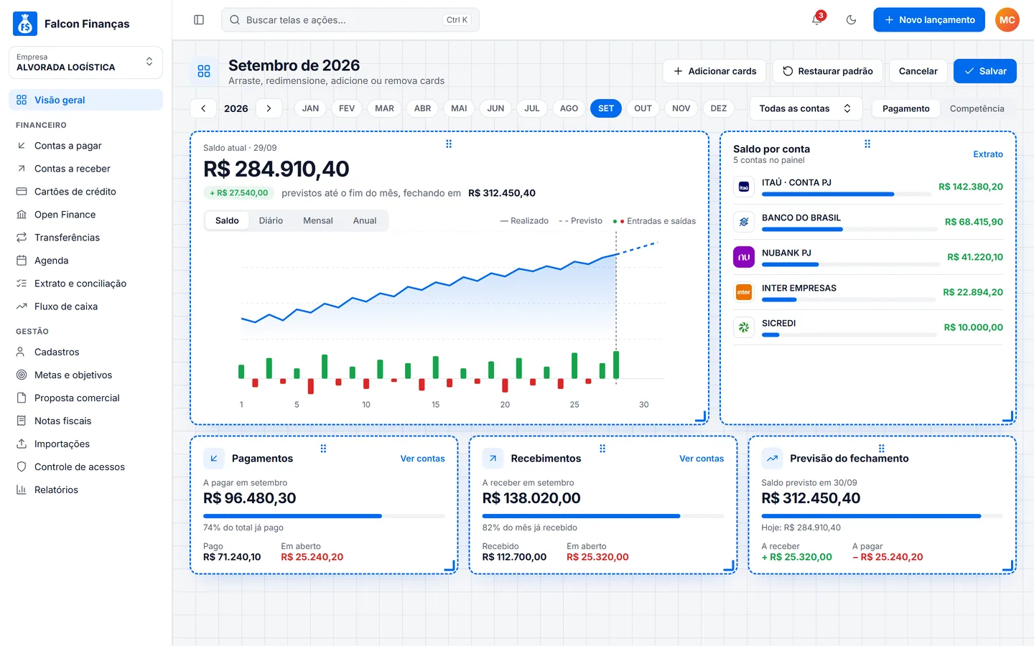Viewport: 1034px width, 646px height.
Task: Click the Nubank PJ logo icon
Action: (744, 257)
